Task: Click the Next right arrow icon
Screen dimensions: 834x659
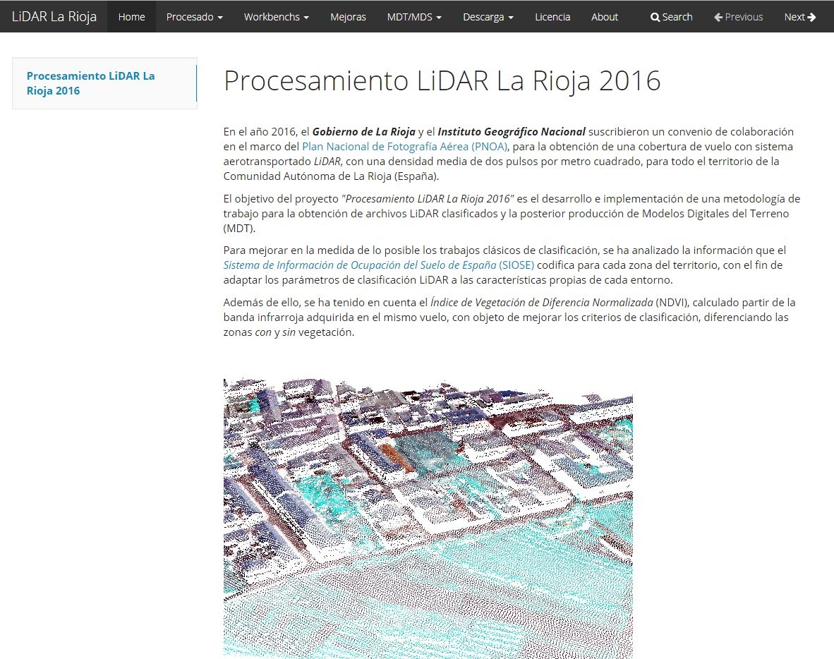Action: 811,17
